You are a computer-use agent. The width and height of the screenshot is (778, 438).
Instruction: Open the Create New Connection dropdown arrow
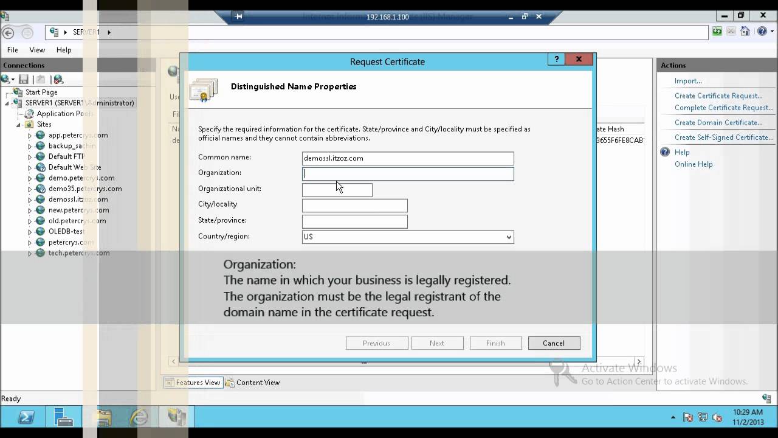click(x=13, y=80)
